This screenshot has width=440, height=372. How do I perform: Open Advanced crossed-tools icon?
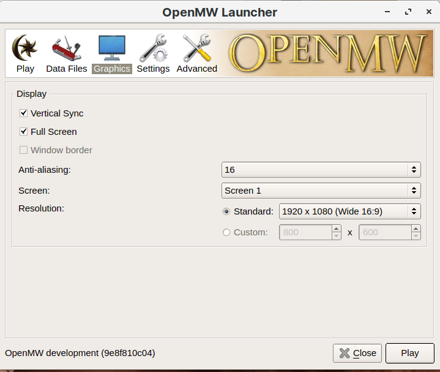tap(196, 47)
